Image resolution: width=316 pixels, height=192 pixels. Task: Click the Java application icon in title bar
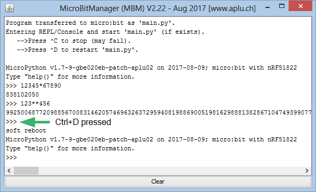click(9, 8)
